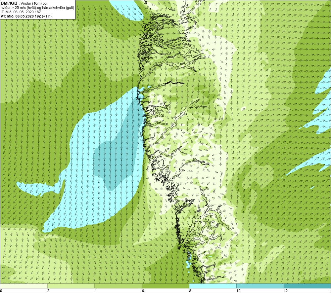Click the legend scale label '2'
Image resolution: width=331 pixels, height=293 pixels.
point(48,291)
